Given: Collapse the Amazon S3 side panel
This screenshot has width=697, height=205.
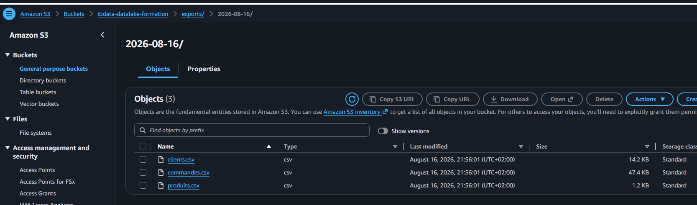Looking at the screenshot, I should click(102, 35).
